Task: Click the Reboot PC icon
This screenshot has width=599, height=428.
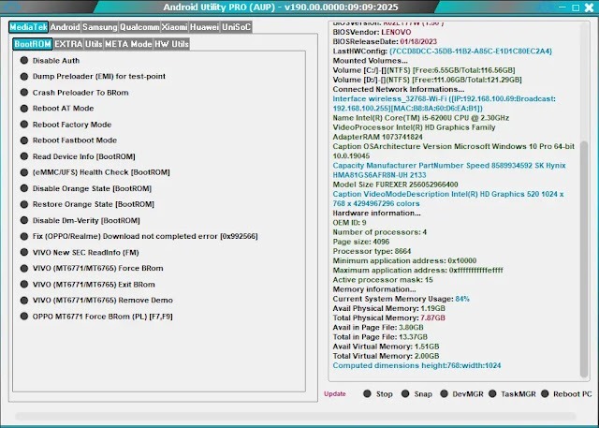Action: [545, 394]
